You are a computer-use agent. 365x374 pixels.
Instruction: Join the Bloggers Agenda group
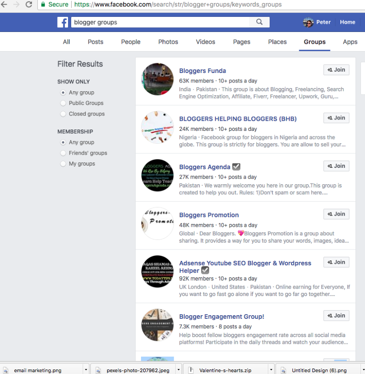click(336, 166)
